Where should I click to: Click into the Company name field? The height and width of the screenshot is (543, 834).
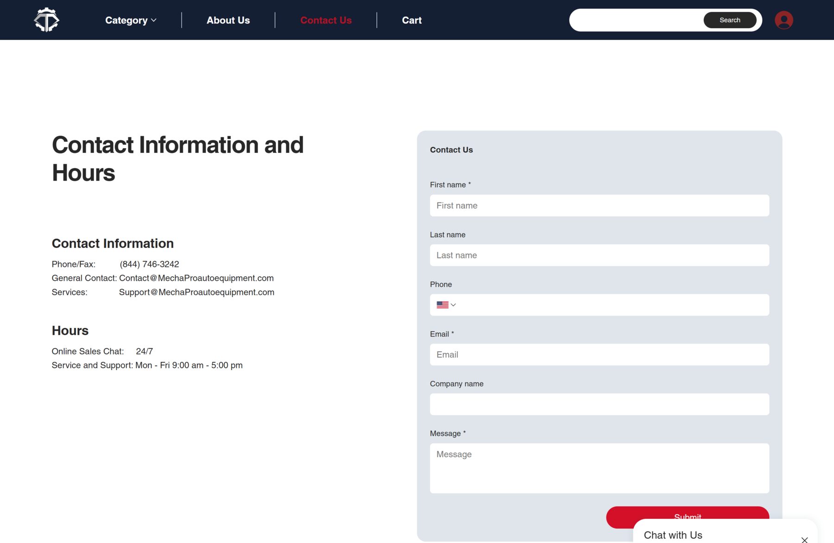pyautogui.click(x=599, y=404)
